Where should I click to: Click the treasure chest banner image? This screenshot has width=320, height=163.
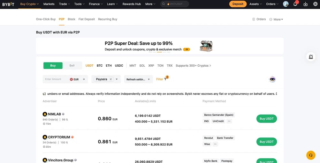(x=206, y=46)
